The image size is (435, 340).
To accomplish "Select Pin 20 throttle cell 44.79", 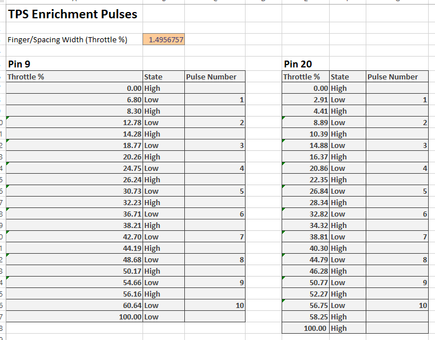I will pyautogui.click(x=306, y=259).
